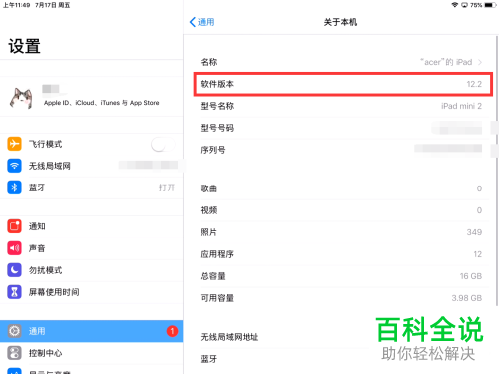Select the 通用 row in sidebar
This screenshot has width=499, height=374.
coord(92,331)
